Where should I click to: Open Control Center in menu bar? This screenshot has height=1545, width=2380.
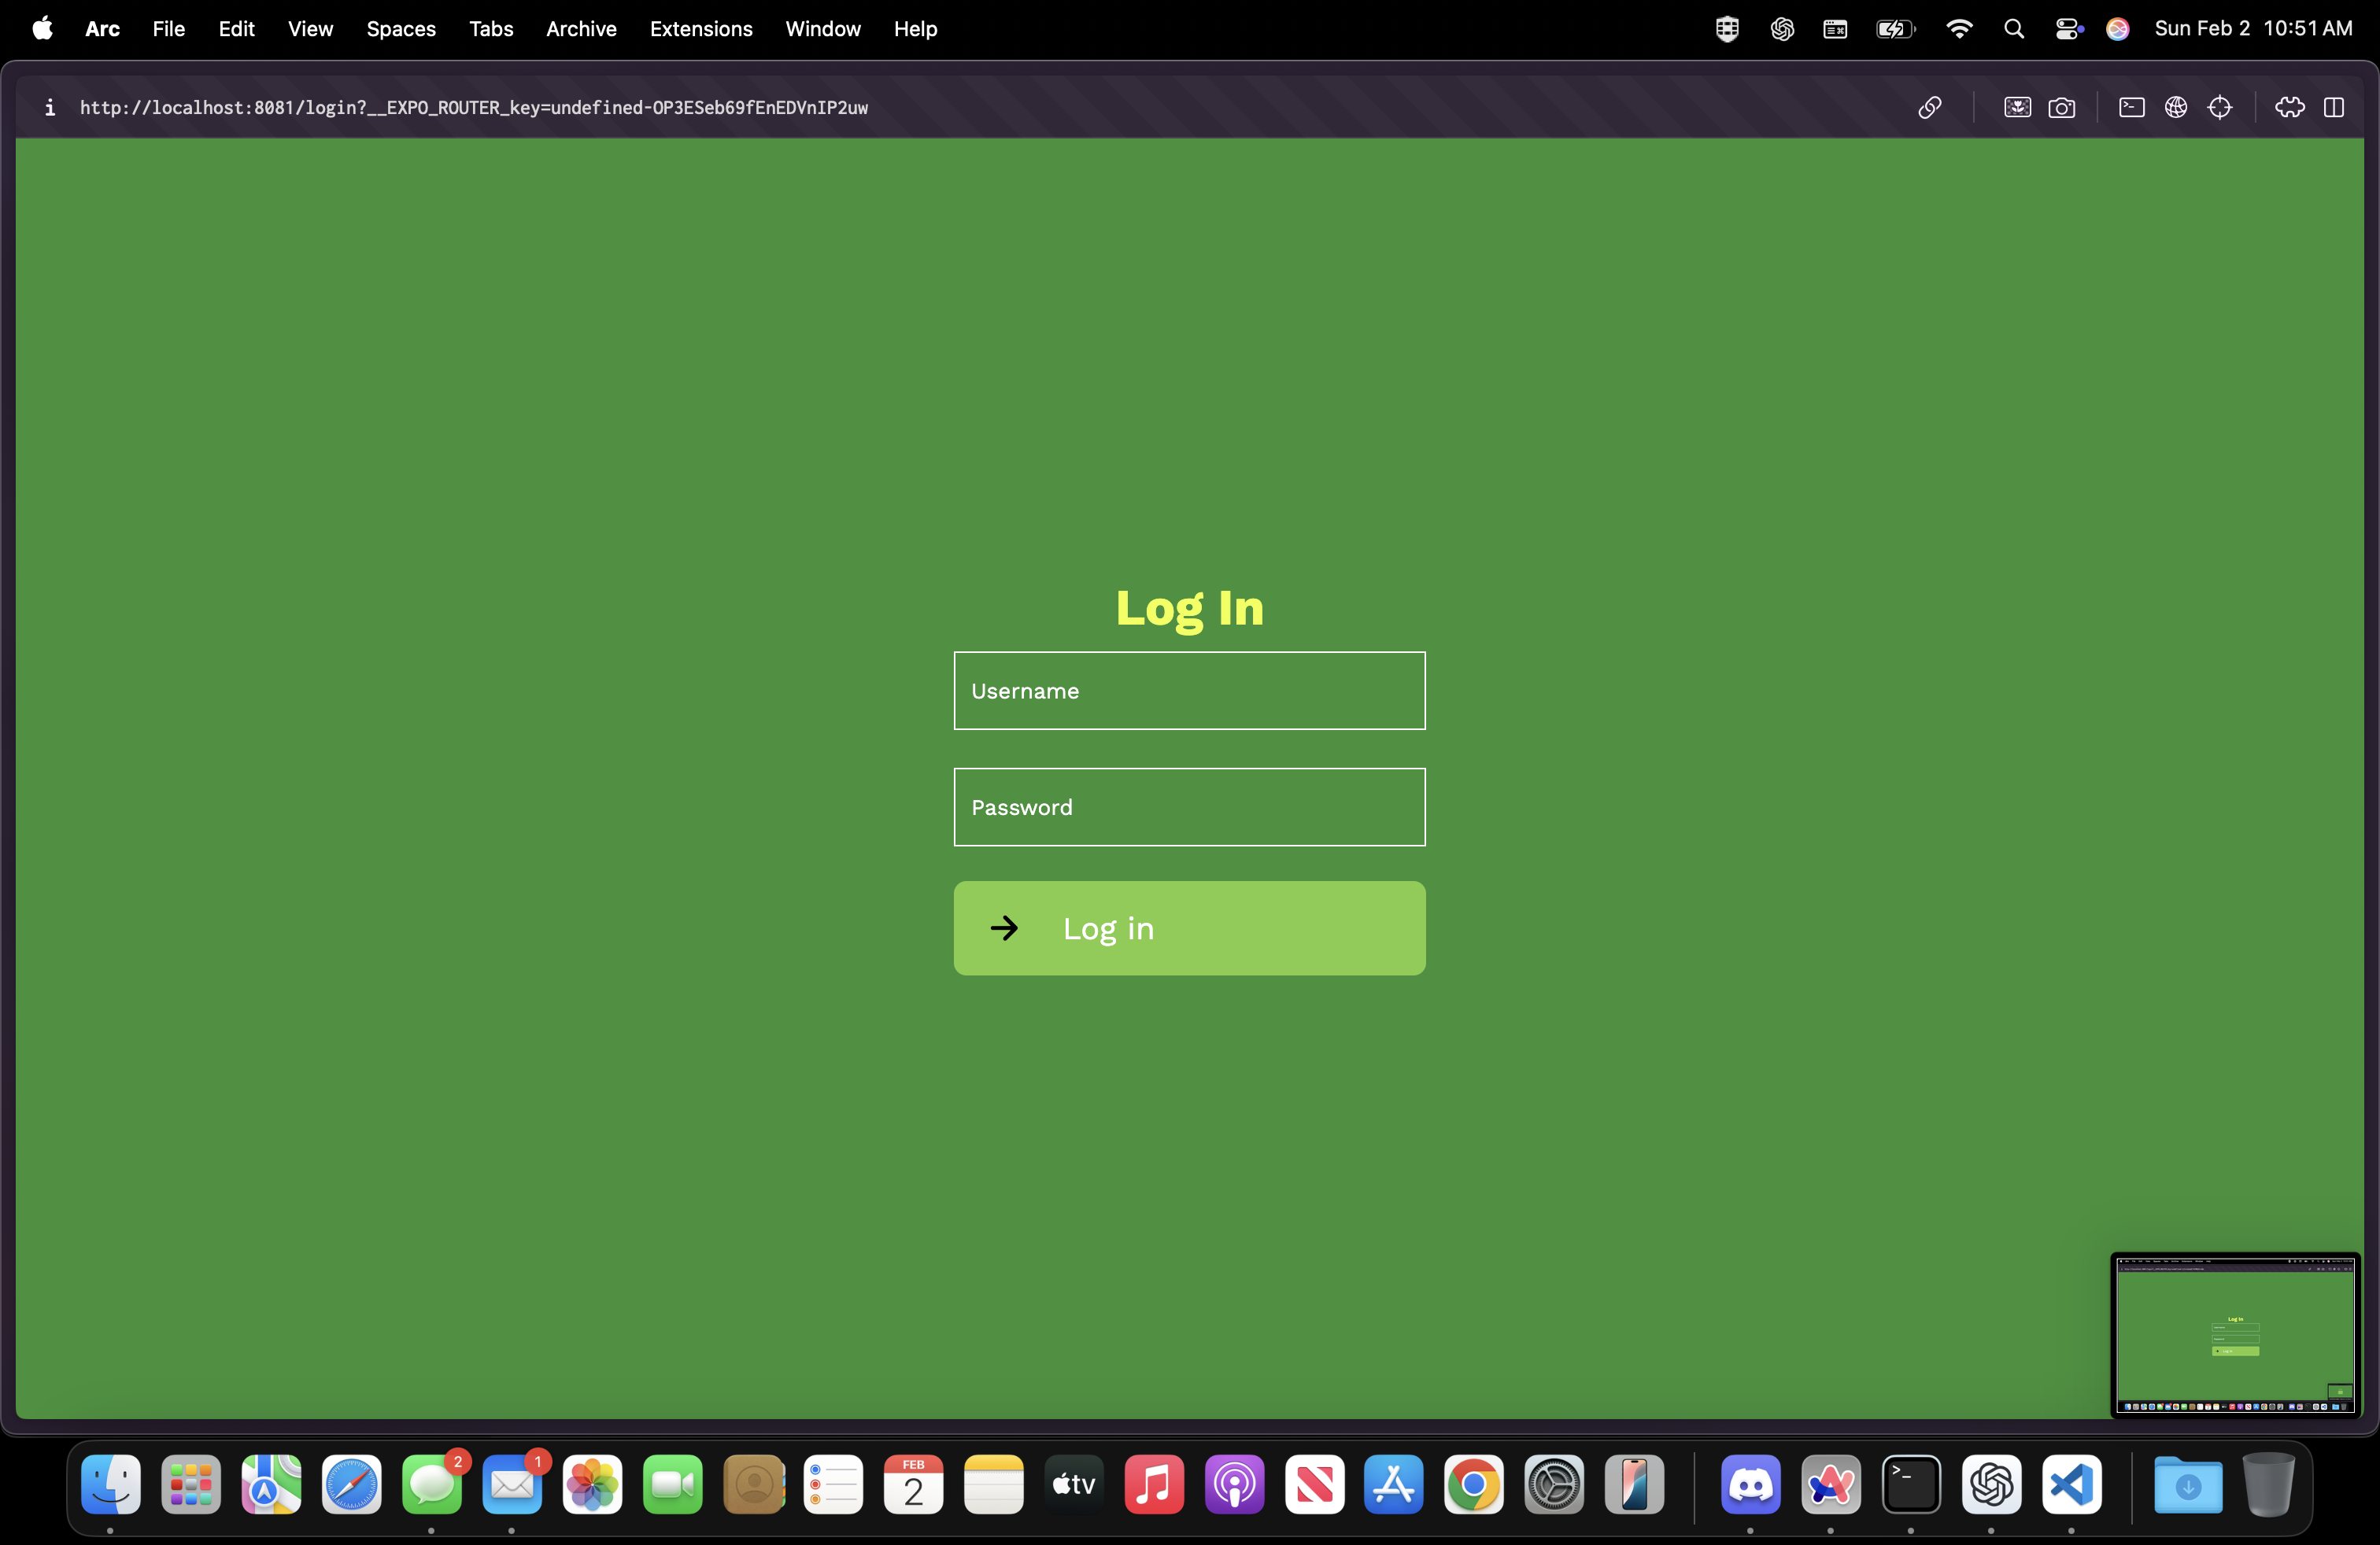(2067, 28)
